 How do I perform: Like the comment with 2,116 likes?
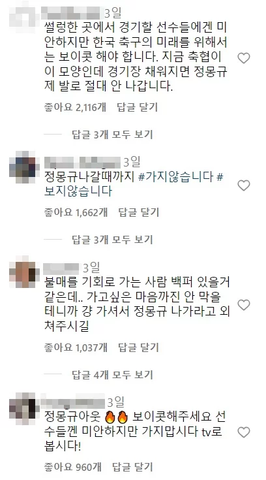(244, 58)
